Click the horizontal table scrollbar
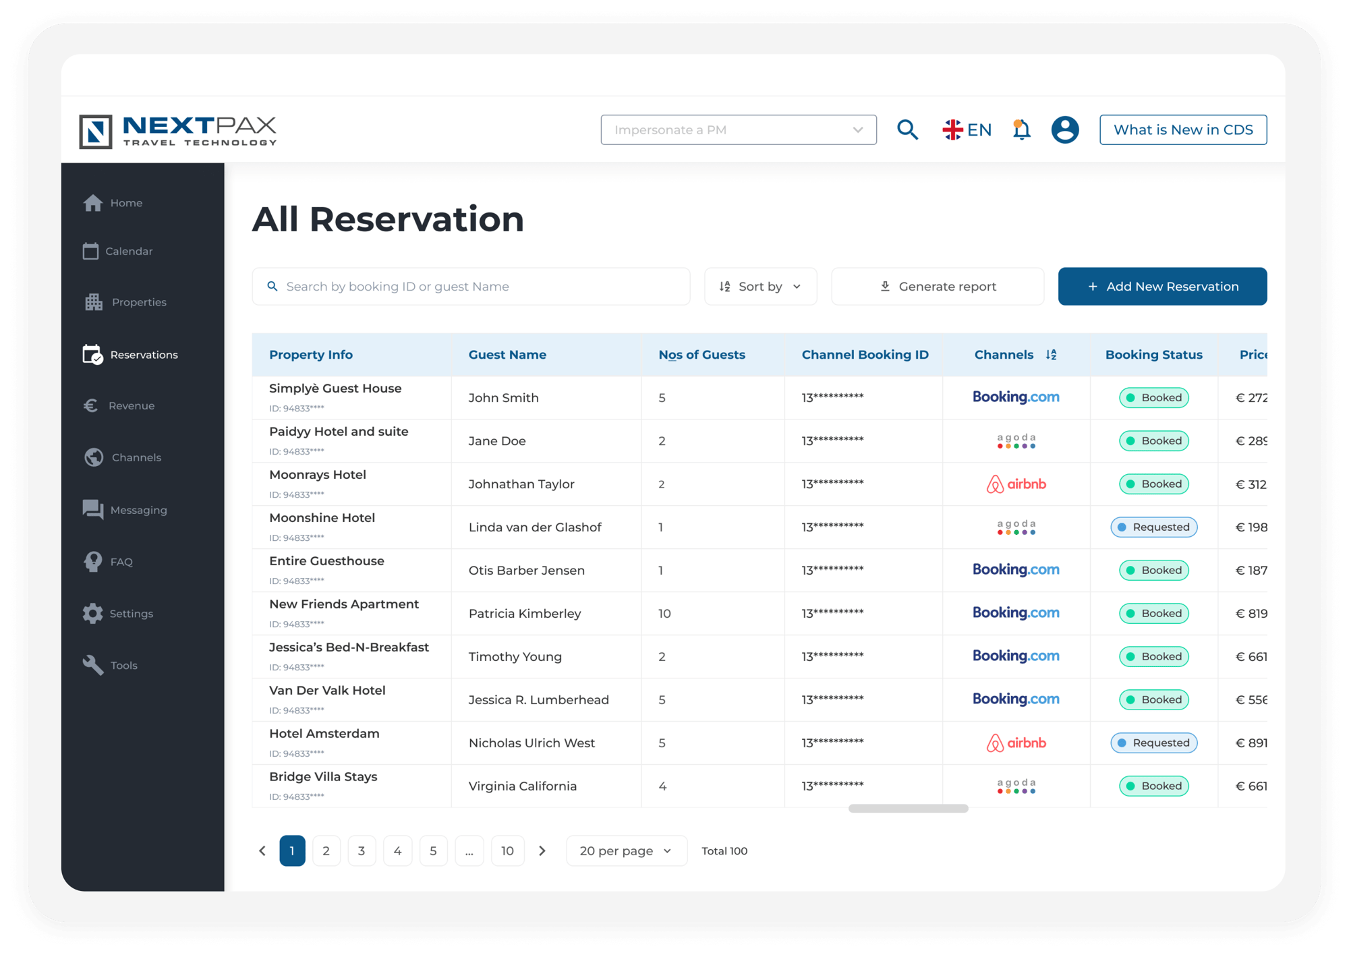This screenshot has height=955, width=1349. coord(908,809)
